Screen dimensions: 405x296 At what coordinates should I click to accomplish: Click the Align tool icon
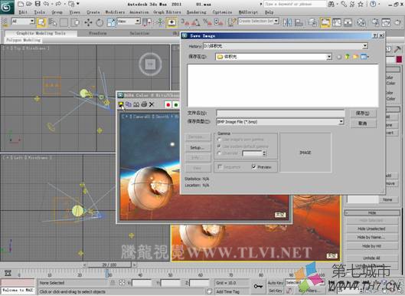tap(299, 22)
